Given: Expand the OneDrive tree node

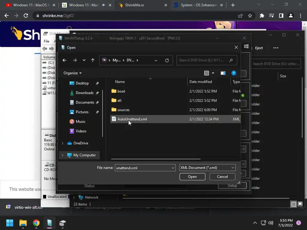Looking at the screenshot, I should 62,143.
